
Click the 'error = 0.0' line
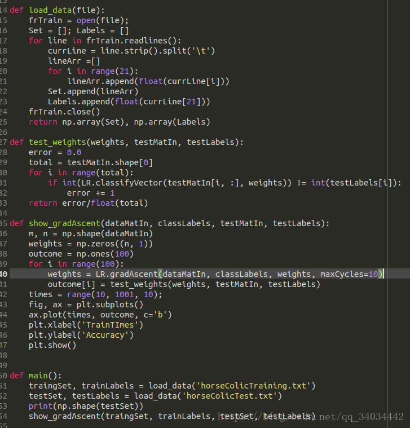coord(55,152)
